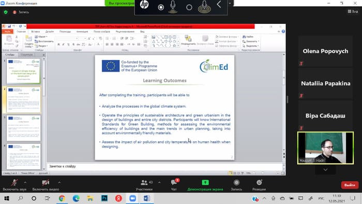This screenshot has width=362, height=204.
Task: Unmute microphone via Включить звук
Action: point(14,185)
